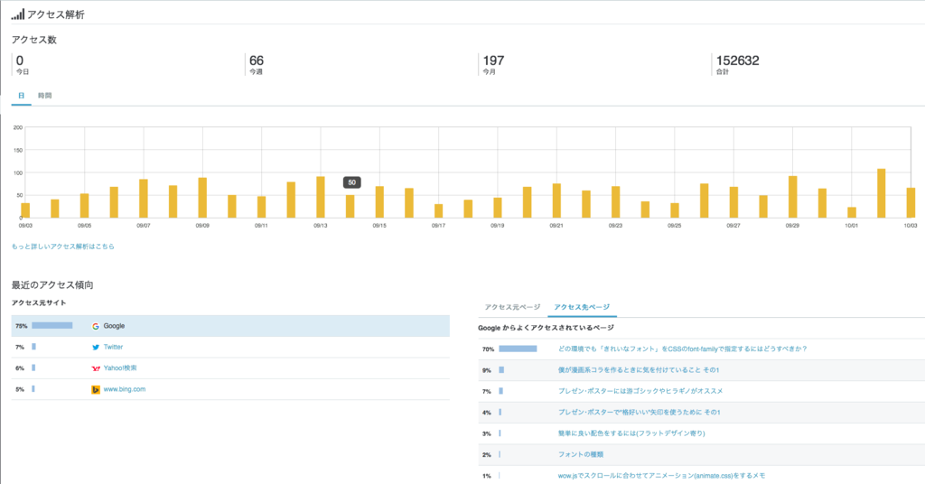Select the Google referrer row
Viewport: 925px width, 484px height.
coord(230,326)
